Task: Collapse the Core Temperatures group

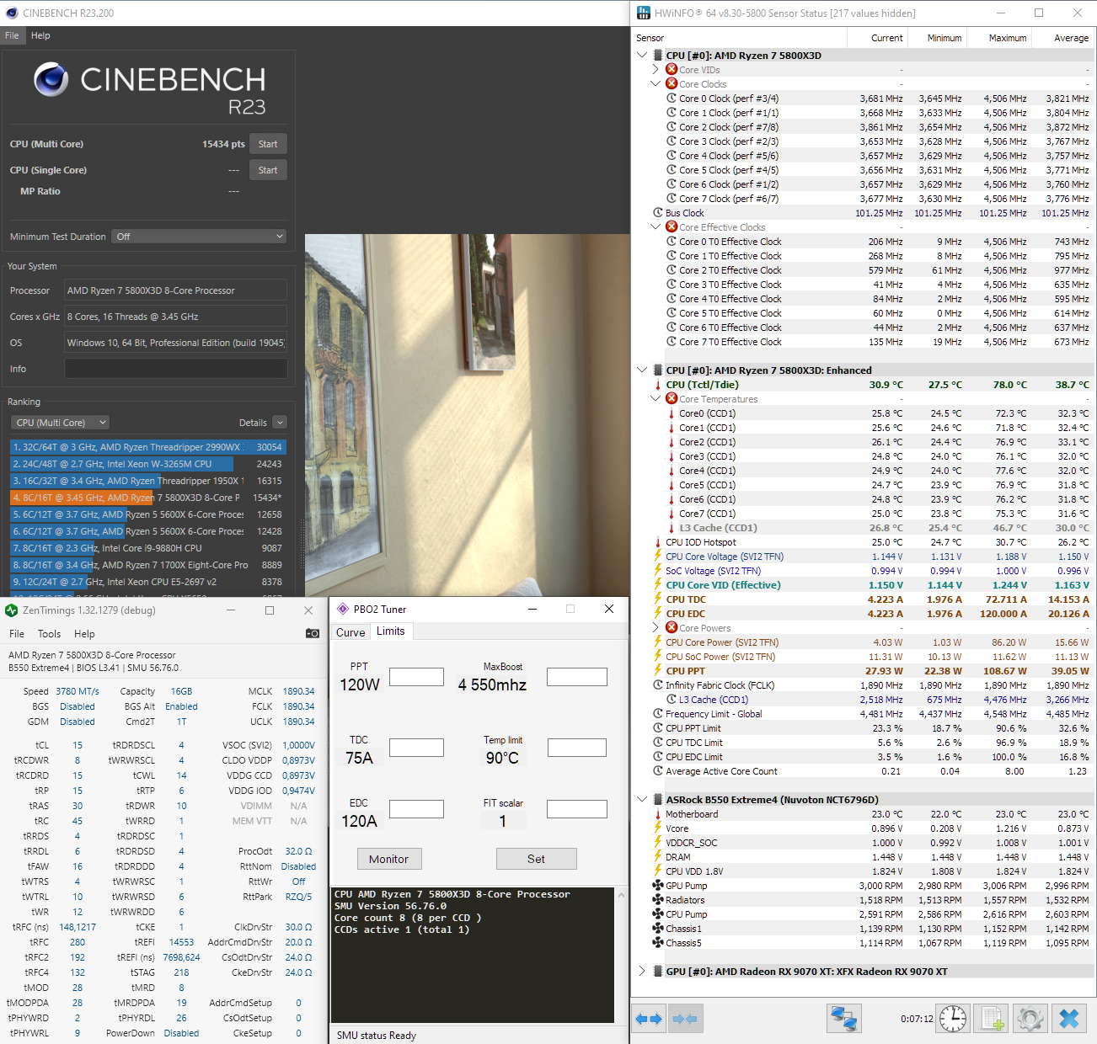Action: click(x=656, y=399)
